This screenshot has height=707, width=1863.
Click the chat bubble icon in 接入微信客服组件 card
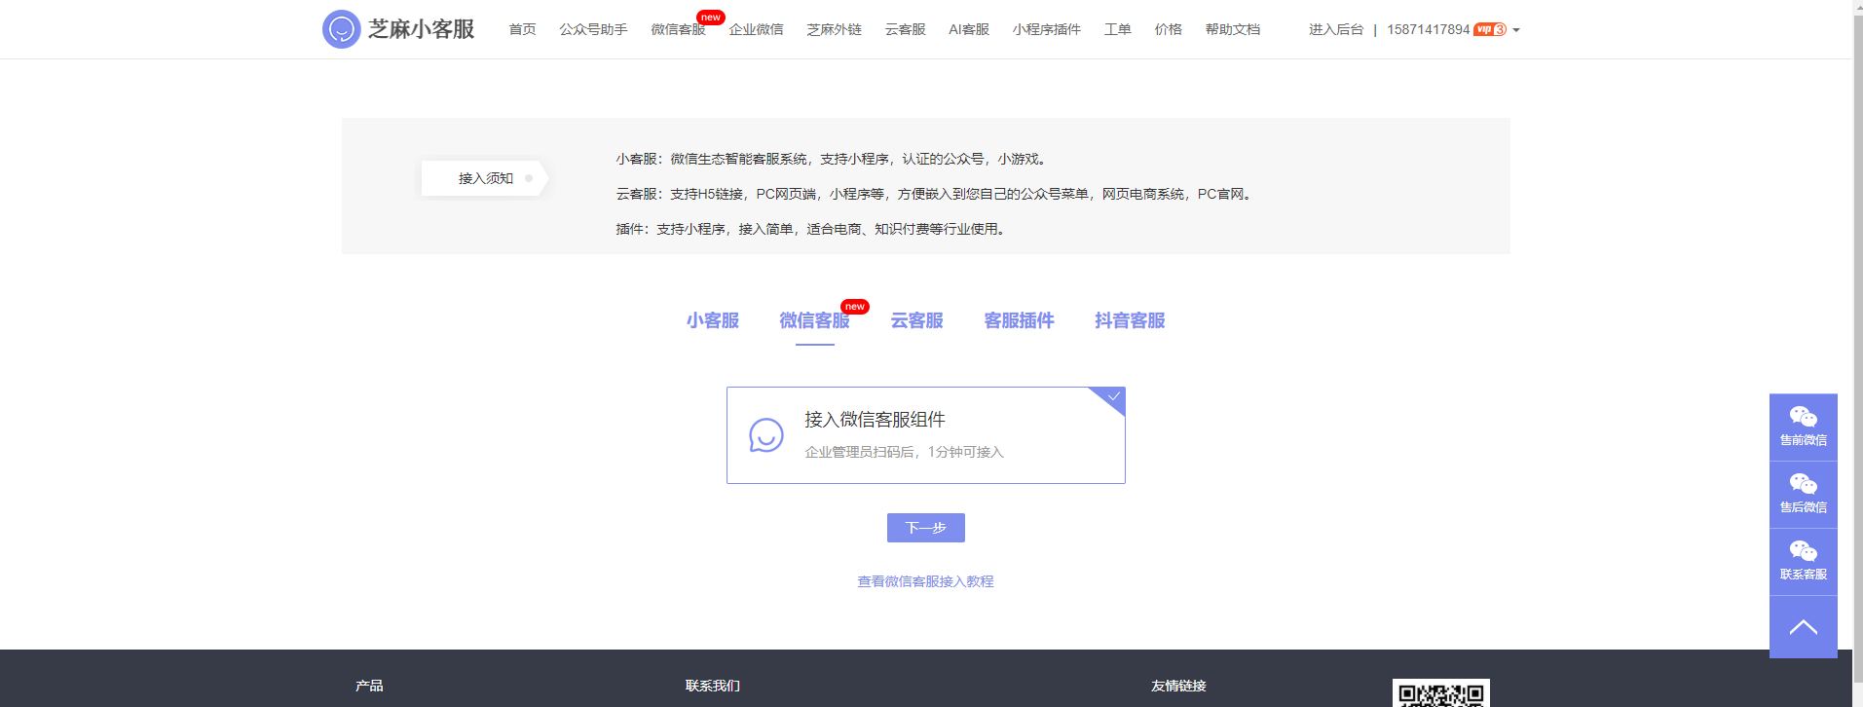766,435
